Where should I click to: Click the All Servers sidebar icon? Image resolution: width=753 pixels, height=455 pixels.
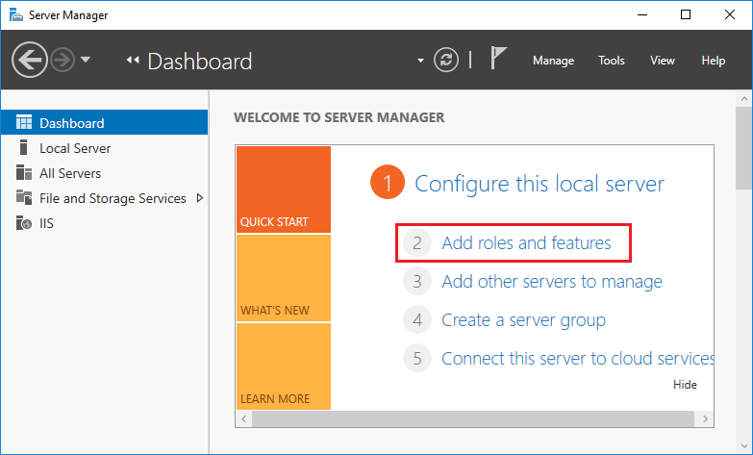(x=23, y=172)
